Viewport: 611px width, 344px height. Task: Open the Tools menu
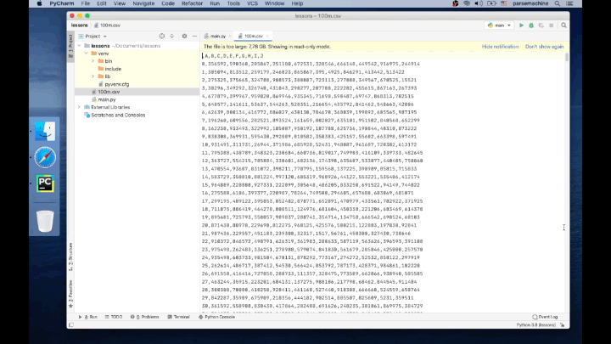pyautogui.click(x=233, y=3)
